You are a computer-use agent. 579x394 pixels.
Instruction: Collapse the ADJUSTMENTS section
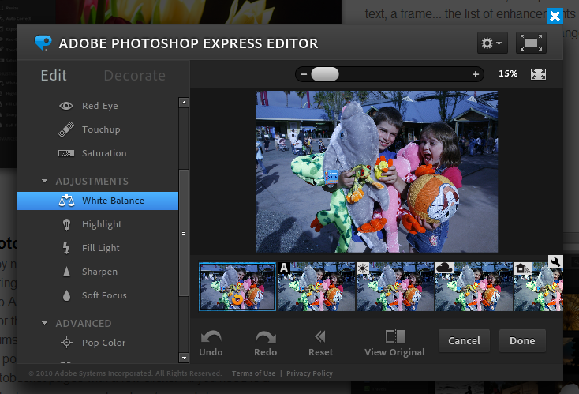[x=45, y=182]
